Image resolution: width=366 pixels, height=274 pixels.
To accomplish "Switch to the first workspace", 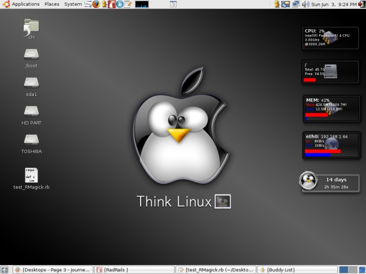I will pyautogui.click(x=344, y=270).
